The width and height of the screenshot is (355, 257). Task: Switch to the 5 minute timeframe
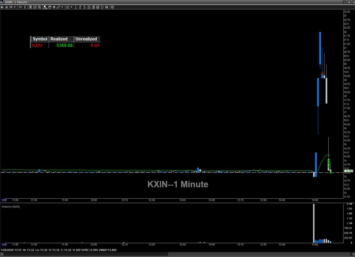(85, 7)
